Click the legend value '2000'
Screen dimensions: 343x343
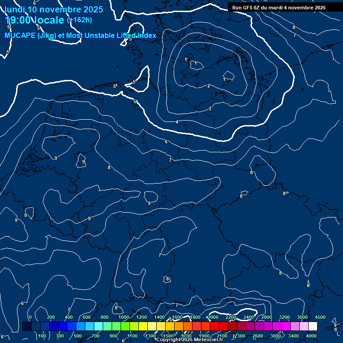click(x=213, y=317)
